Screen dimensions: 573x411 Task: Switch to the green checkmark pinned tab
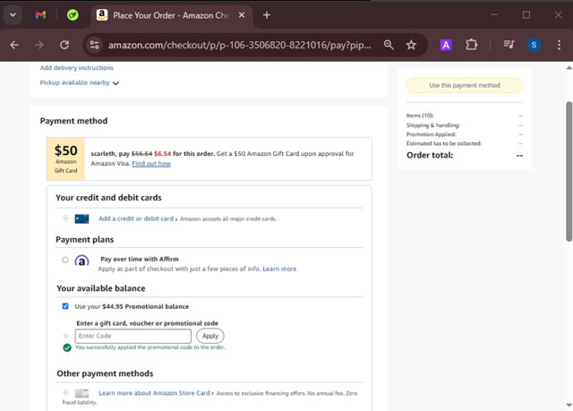[73, 15]
